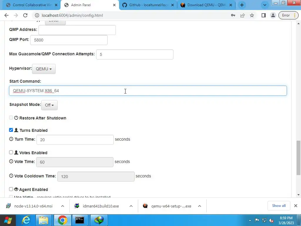Switch to Download QEMU tab
Image resolution: width=301 pixels, height=226 pixels.
[x=206, y=5]
